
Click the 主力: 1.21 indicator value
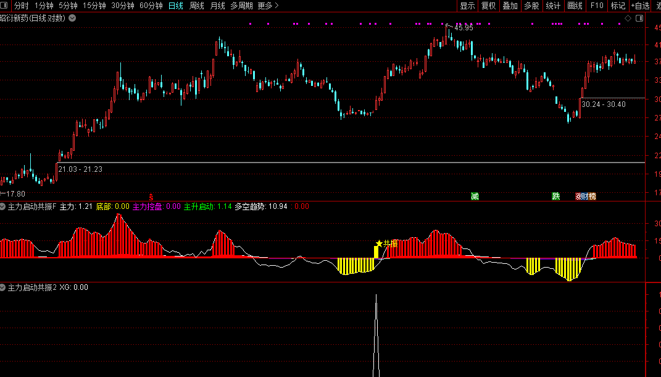coord(76,206)
